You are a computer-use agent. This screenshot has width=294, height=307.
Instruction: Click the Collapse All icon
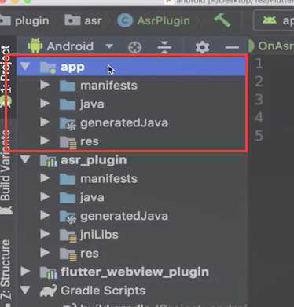pos(164,47)
